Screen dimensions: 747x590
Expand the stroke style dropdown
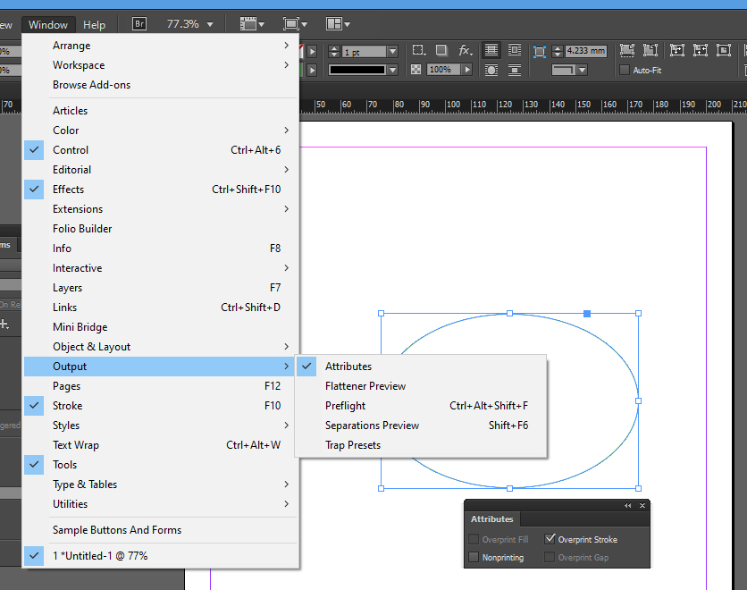point(392,70)
